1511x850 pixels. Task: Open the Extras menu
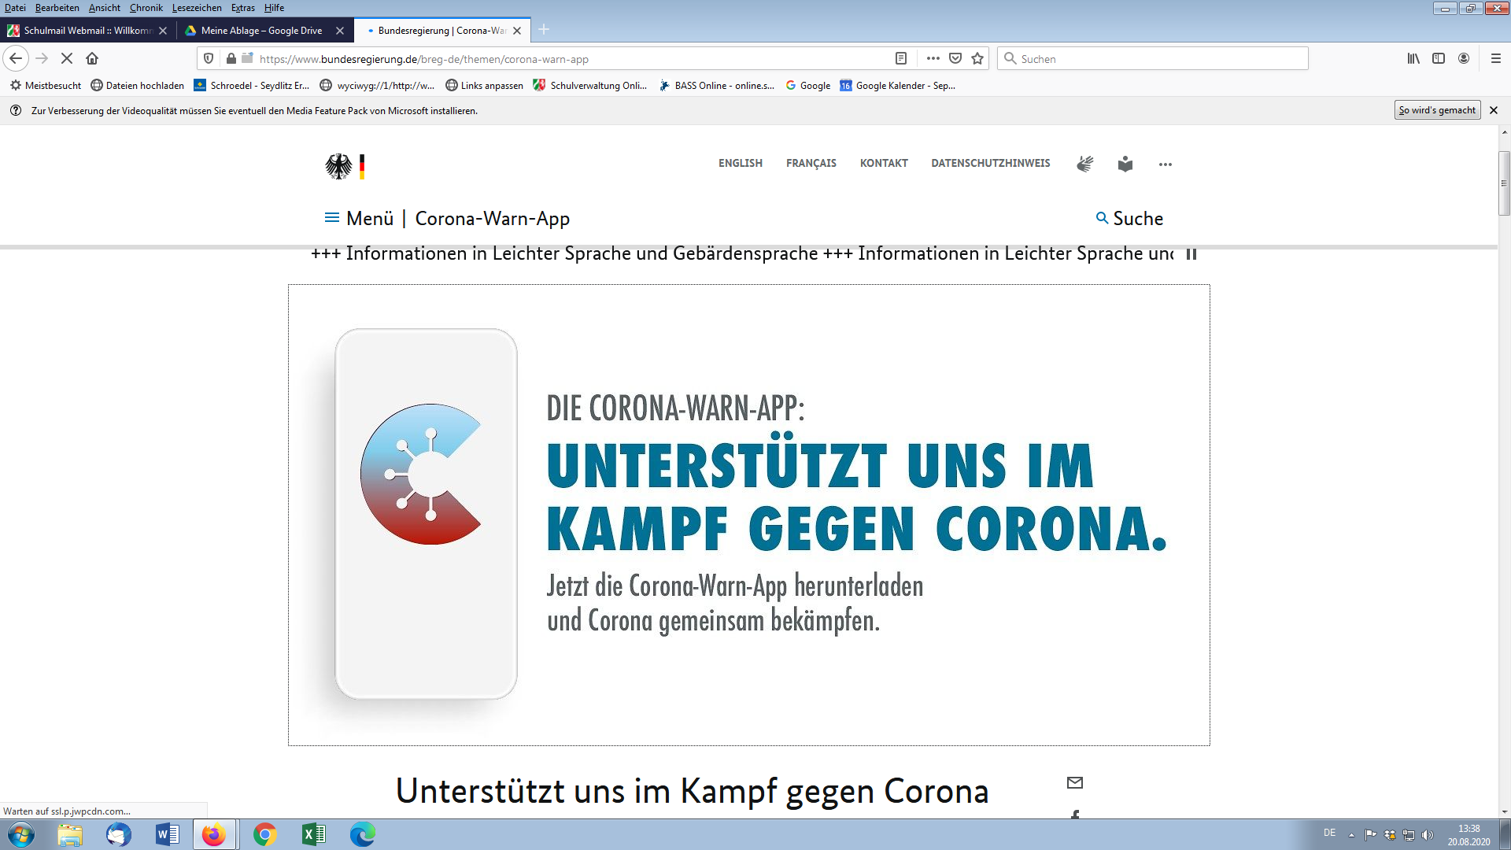(x=243, y=8)
